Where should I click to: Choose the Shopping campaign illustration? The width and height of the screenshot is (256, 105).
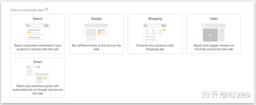point(155,33)
